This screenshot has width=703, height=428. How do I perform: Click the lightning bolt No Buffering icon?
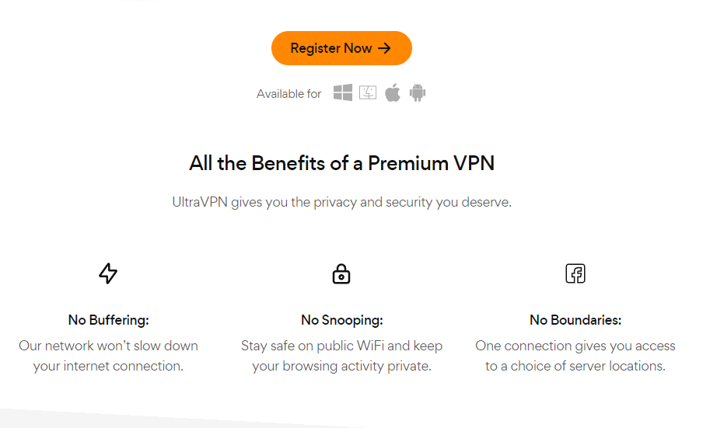point(108,273)
